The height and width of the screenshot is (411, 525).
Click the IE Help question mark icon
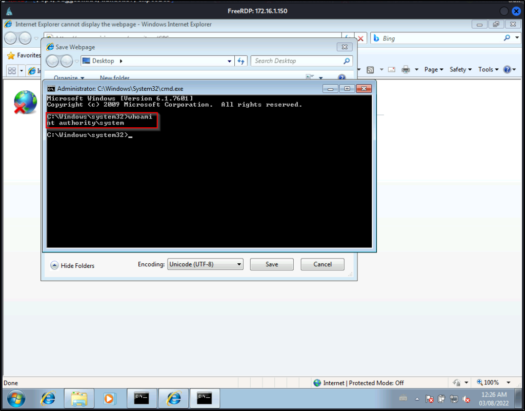tap(507, 70)
